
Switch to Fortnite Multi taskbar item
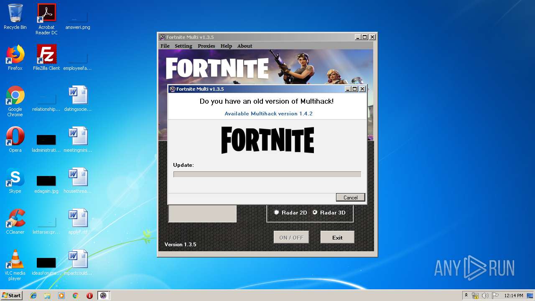click(x=103, y=296)
